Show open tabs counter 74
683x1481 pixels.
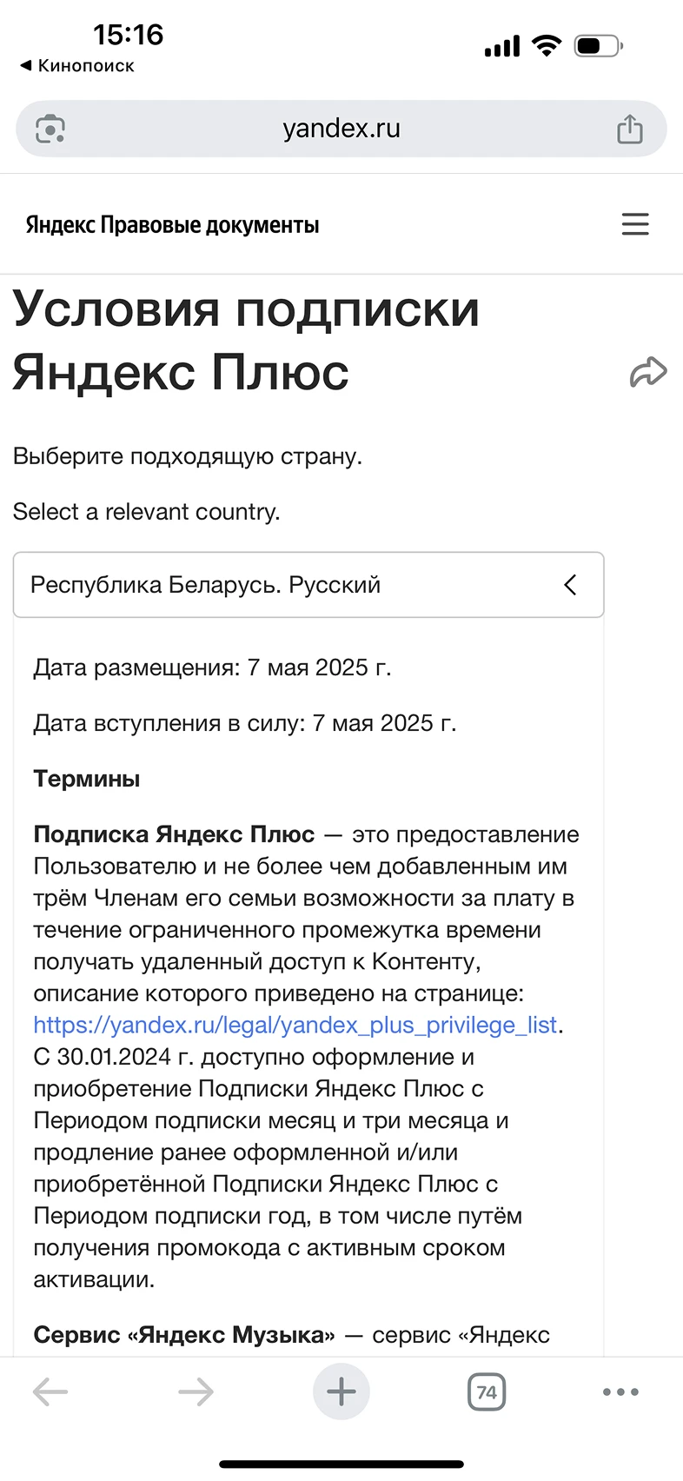(x=487, y=1392)
